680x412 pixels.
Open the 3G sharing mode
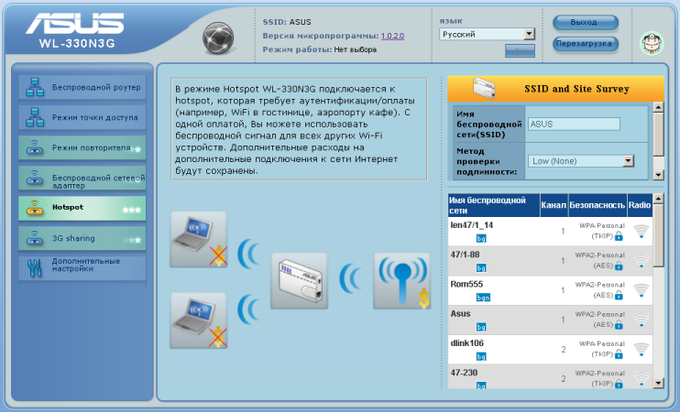pos(82,238)
